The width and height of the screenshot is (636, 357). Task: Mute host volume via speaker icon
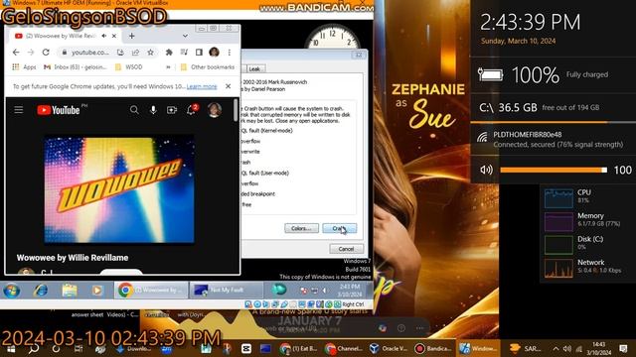click(x=486, y=170)
